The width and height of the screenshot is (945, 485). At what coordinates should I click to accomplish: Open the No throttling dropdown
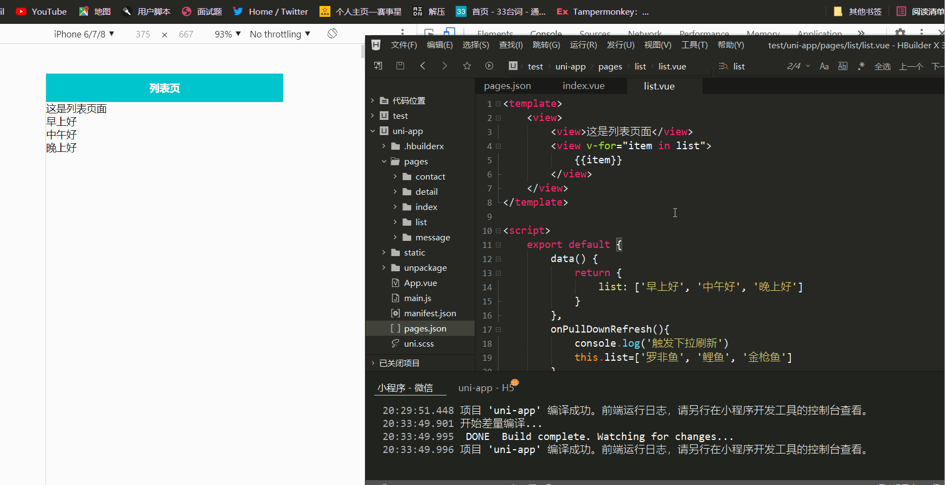coord(280,34)
